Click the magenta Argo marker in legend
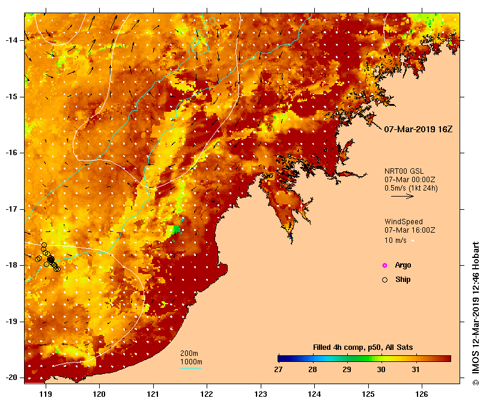Image resolution: width=486 pixels, height=404 pixels. [x=384, y=265]
